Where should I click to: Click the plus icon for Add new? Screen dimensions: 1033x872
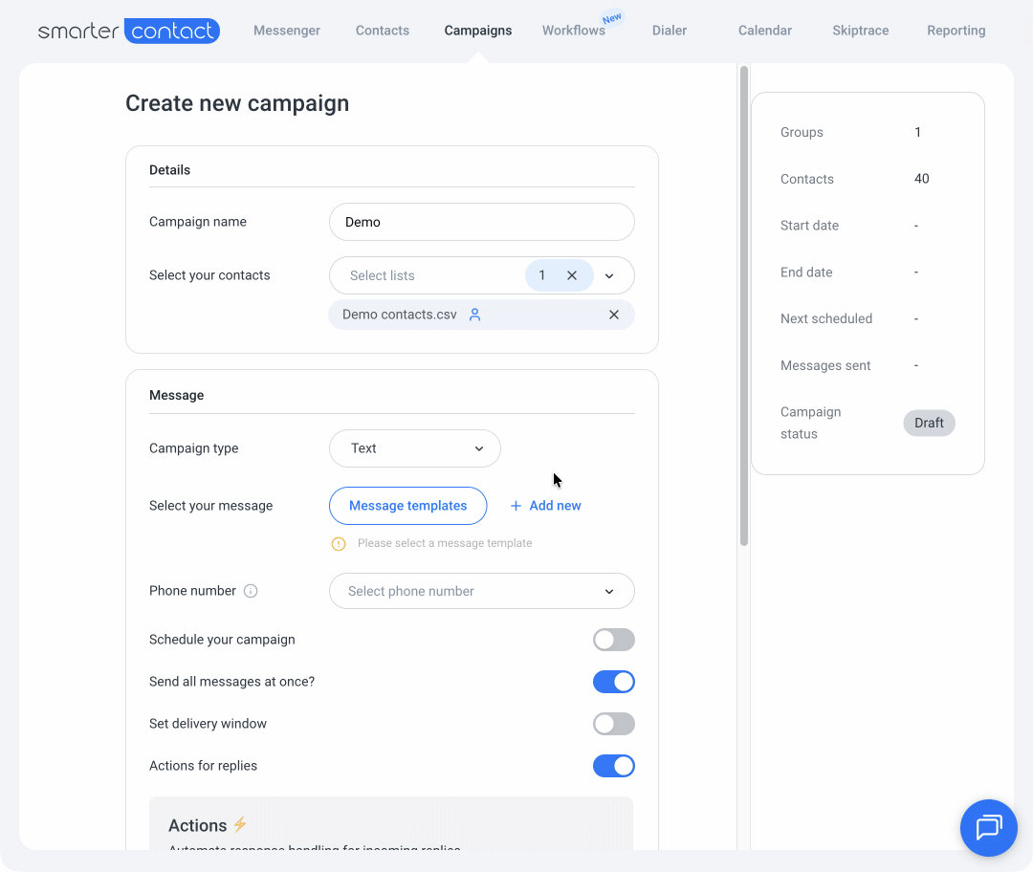[516, 506]
